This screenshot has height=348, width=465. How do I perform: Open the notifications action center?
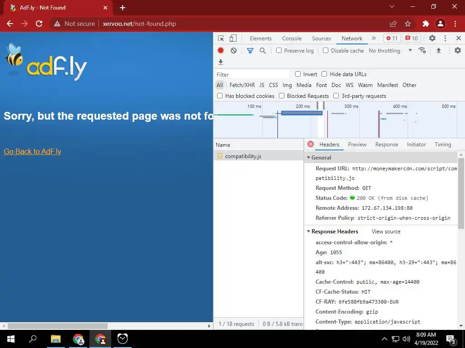tap(451, 339)
